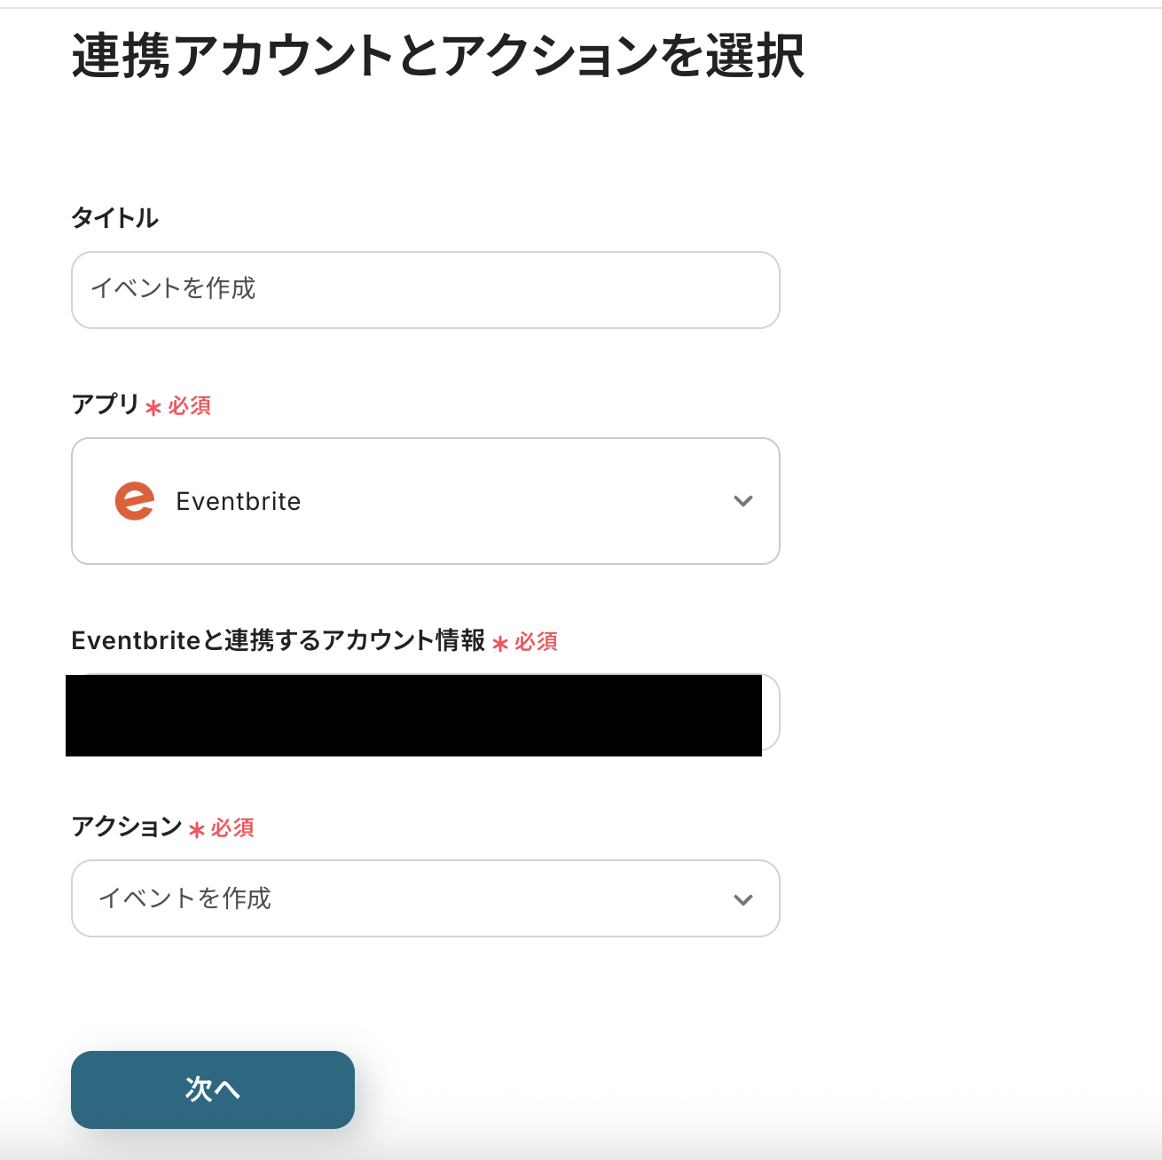Viewport: 1162px width, 1160px height.
Task: Click the 必須 marker beside アクション
Action: point(233,828)
